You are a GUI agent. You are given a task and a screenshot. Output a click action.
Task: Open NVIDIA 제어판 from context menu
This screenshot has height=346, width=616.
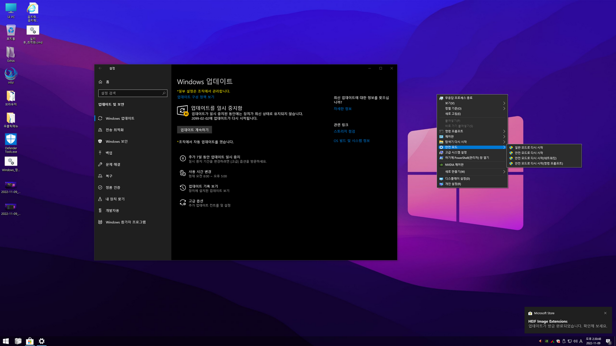click(x=472, y=165)
